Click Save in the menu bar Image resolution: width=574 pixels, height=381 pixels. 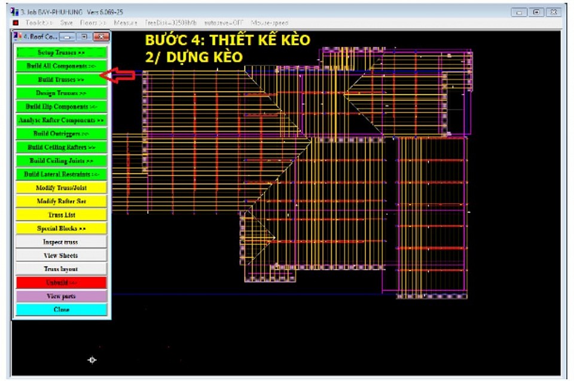66,23
